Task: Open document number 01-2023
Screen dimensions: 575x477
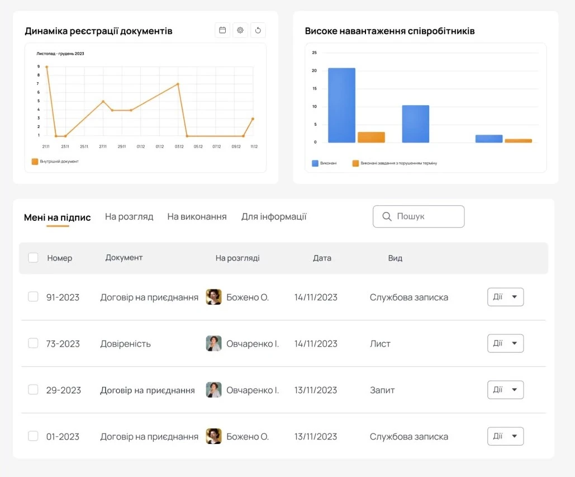Action: pyautogui.click(x=63, y=437)
